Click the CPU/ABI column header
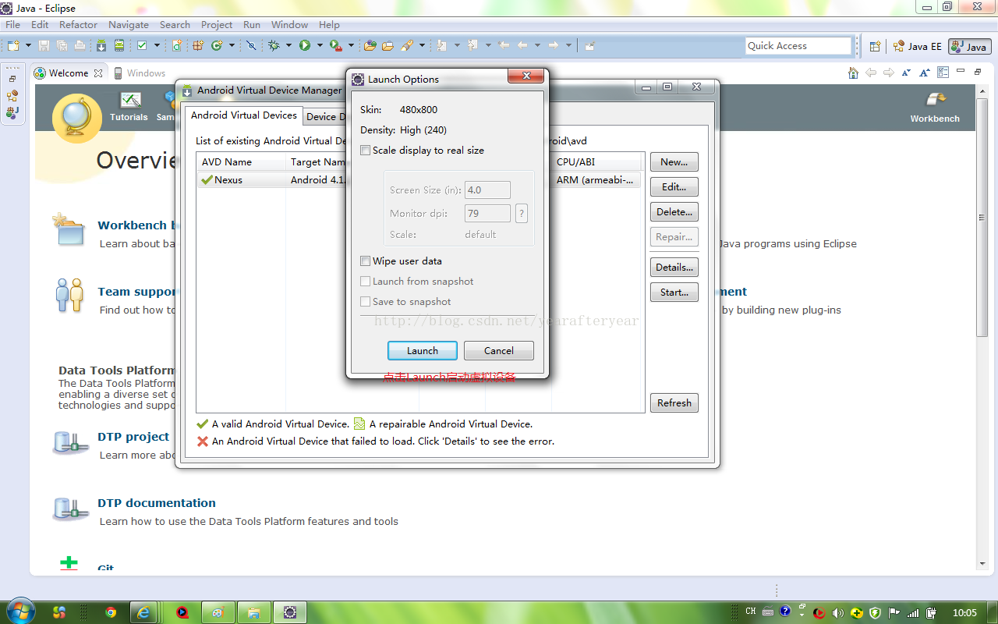 click(597, 162)
